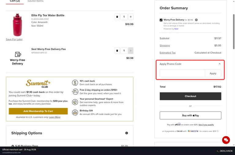Click the Worry-Free Delivery package icon
Viewport: 235px width, 155px height.
pyautogui.click(x=18, y=54)
